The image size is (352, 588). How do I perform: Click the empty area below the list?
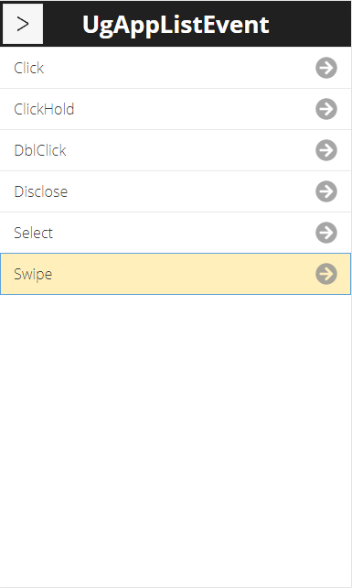176,441
